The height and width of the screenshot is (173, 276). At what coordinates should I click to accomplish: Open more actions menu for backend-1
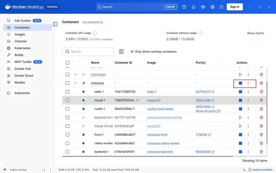click(248, 152)
